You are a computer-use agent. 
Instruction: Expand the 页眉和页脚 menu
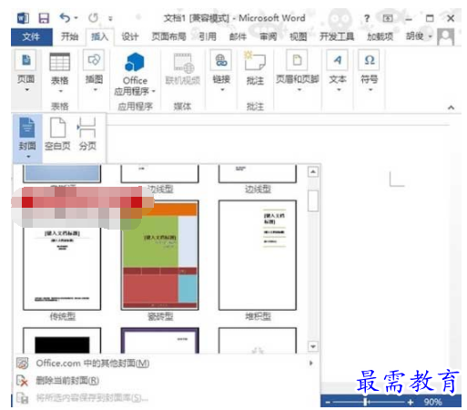coord(298,71)
